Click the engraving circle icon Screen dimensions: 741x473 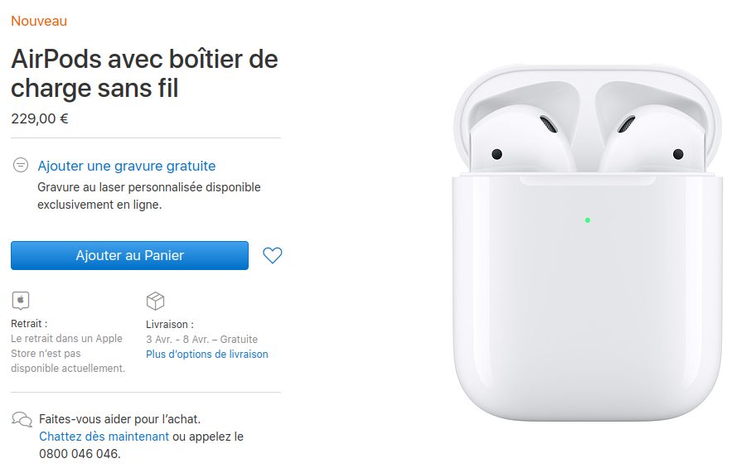[x=21, y=165]
